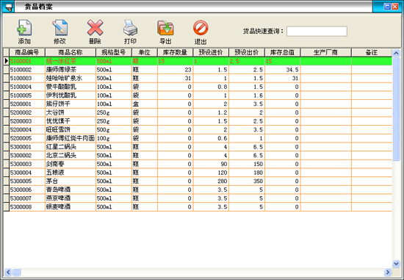Select the 燕京啤酒 row
This screenshot has height=280, width=404.
click(198, 198)
